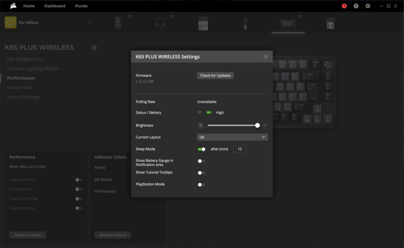Image resolution: width=404 pixels, height=248 pixels.
Task: Go to the Home tab
Action: click(x=29, y=6)
